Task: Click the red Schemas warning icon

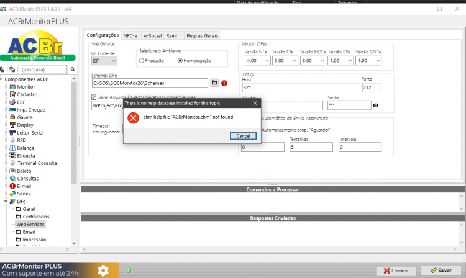Action: pyautogui.click(x=224, y=83)
